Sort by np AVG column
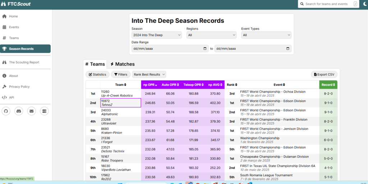368x184 pixels. (216, 84)
